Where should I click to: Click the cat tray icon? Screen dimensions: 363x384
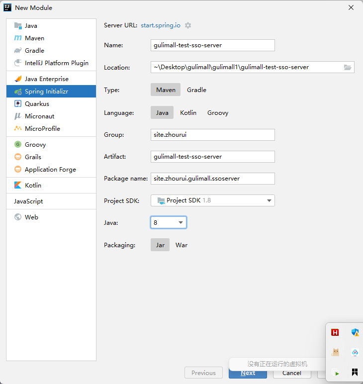[335, 352]
